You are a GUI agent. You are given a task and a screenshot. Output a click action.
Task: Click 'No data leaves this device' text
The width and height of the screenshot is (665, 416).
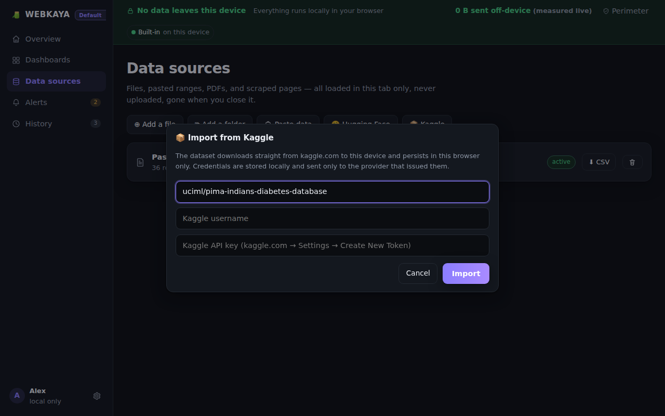click(191, 10)
